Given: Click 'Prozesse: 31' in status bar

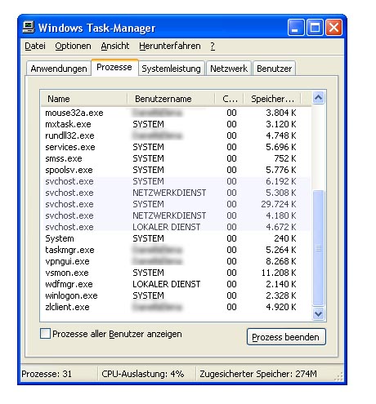Looking at the screenshot, I should pyautogui.click(x=47, y=374).
